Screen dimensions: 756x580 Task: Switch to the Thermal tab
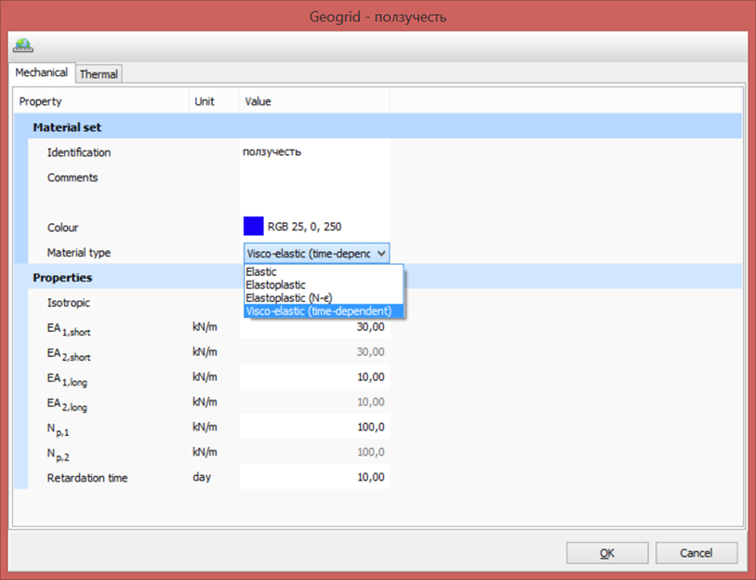point(99,73)
